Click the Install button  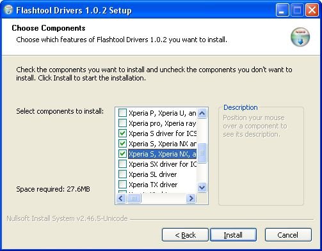pyautogui.click(x=233, y=235)
